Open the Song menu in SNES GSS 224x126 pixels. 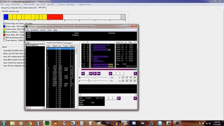point(7,5)
